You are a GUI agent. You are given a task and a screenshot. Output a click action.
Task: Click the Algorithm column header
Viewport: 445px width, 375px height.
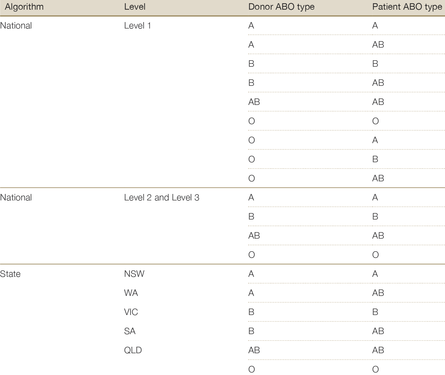pyautogui.click(x=24, y=7)
